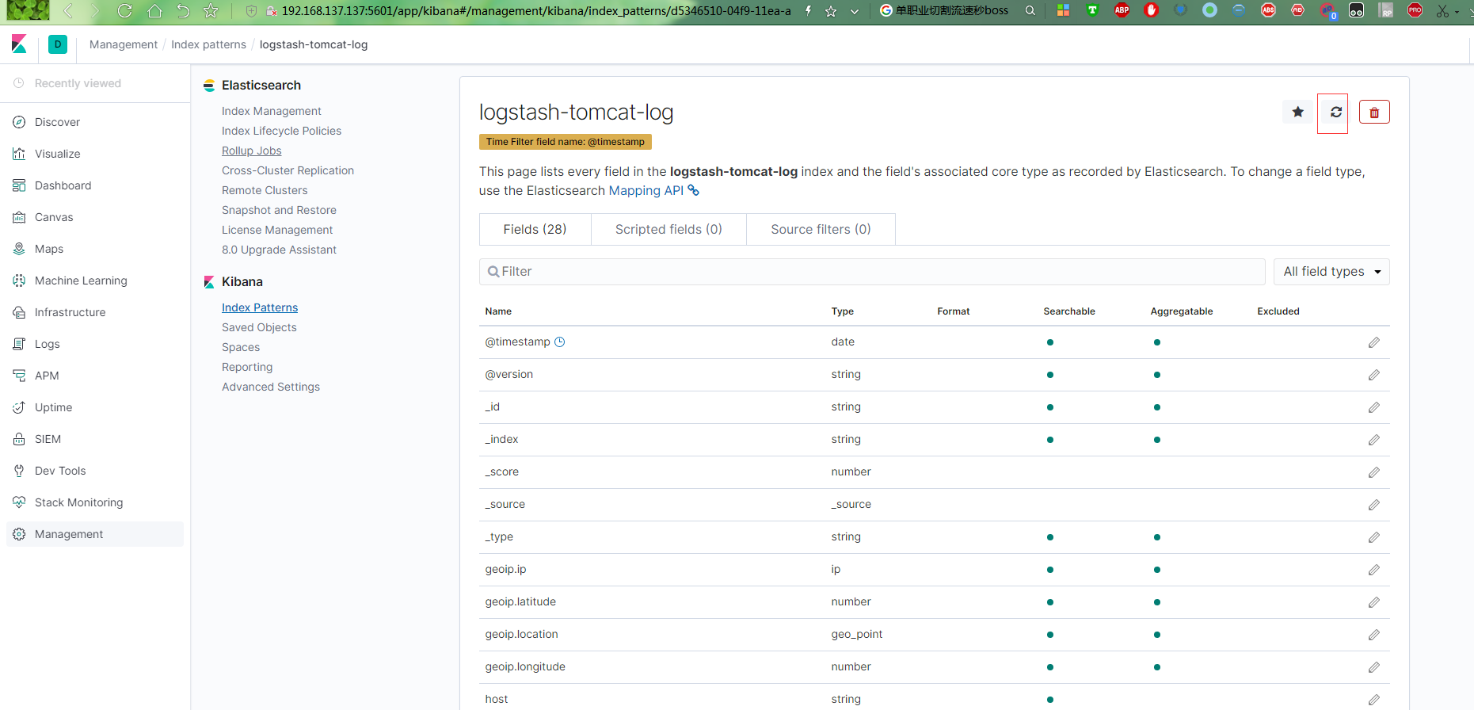This screenshot has width=1474, height=710.
Task: Click browser home button
Action: (x=154, y=11)
